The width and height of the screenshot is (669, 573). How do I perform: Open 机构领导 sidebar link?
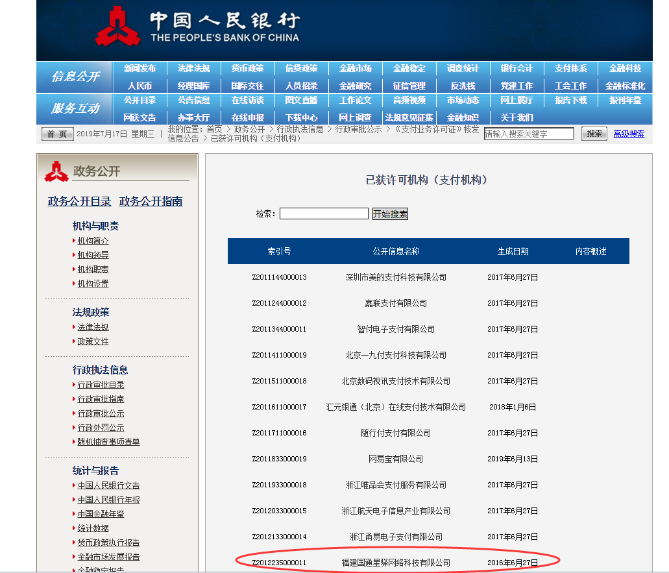pyautogui.click(x=93, y=255)
